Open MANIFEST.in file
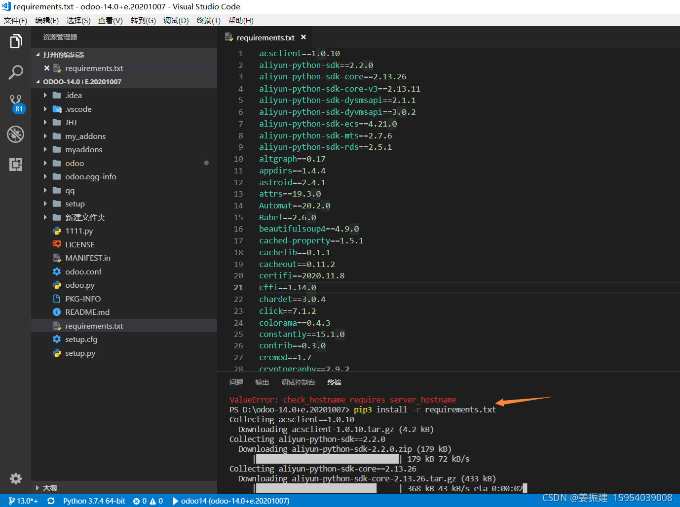 124,258
